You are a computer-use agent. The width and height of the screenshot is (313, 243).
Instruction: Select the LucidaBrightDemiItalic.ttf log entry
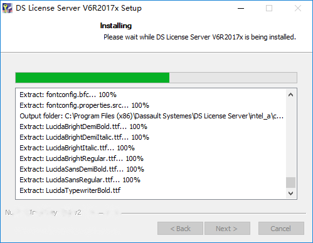[x=84, y=137]
